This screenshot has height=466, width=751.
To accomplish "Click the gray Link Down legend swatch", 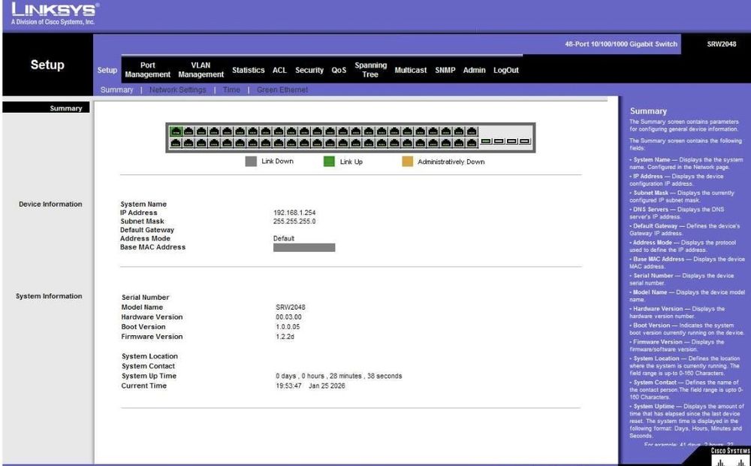I will tap(251, 162).
